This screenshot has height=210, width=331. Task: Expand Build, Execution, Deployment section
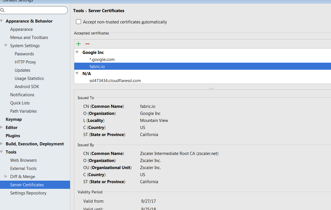[x=1, y=144]
